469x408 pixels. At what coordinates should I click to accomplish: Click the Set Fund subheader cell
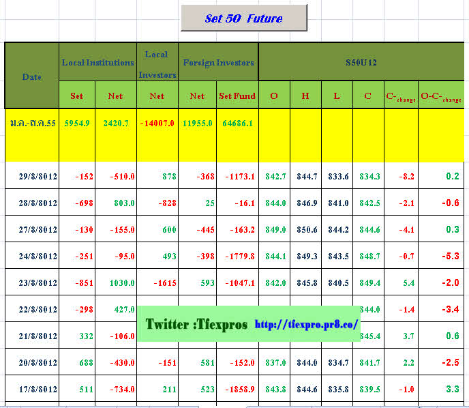pos(237,96)
